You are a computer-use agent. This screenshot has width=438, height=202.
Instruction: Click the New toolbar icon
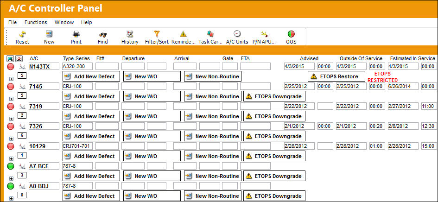click(49, 34)
